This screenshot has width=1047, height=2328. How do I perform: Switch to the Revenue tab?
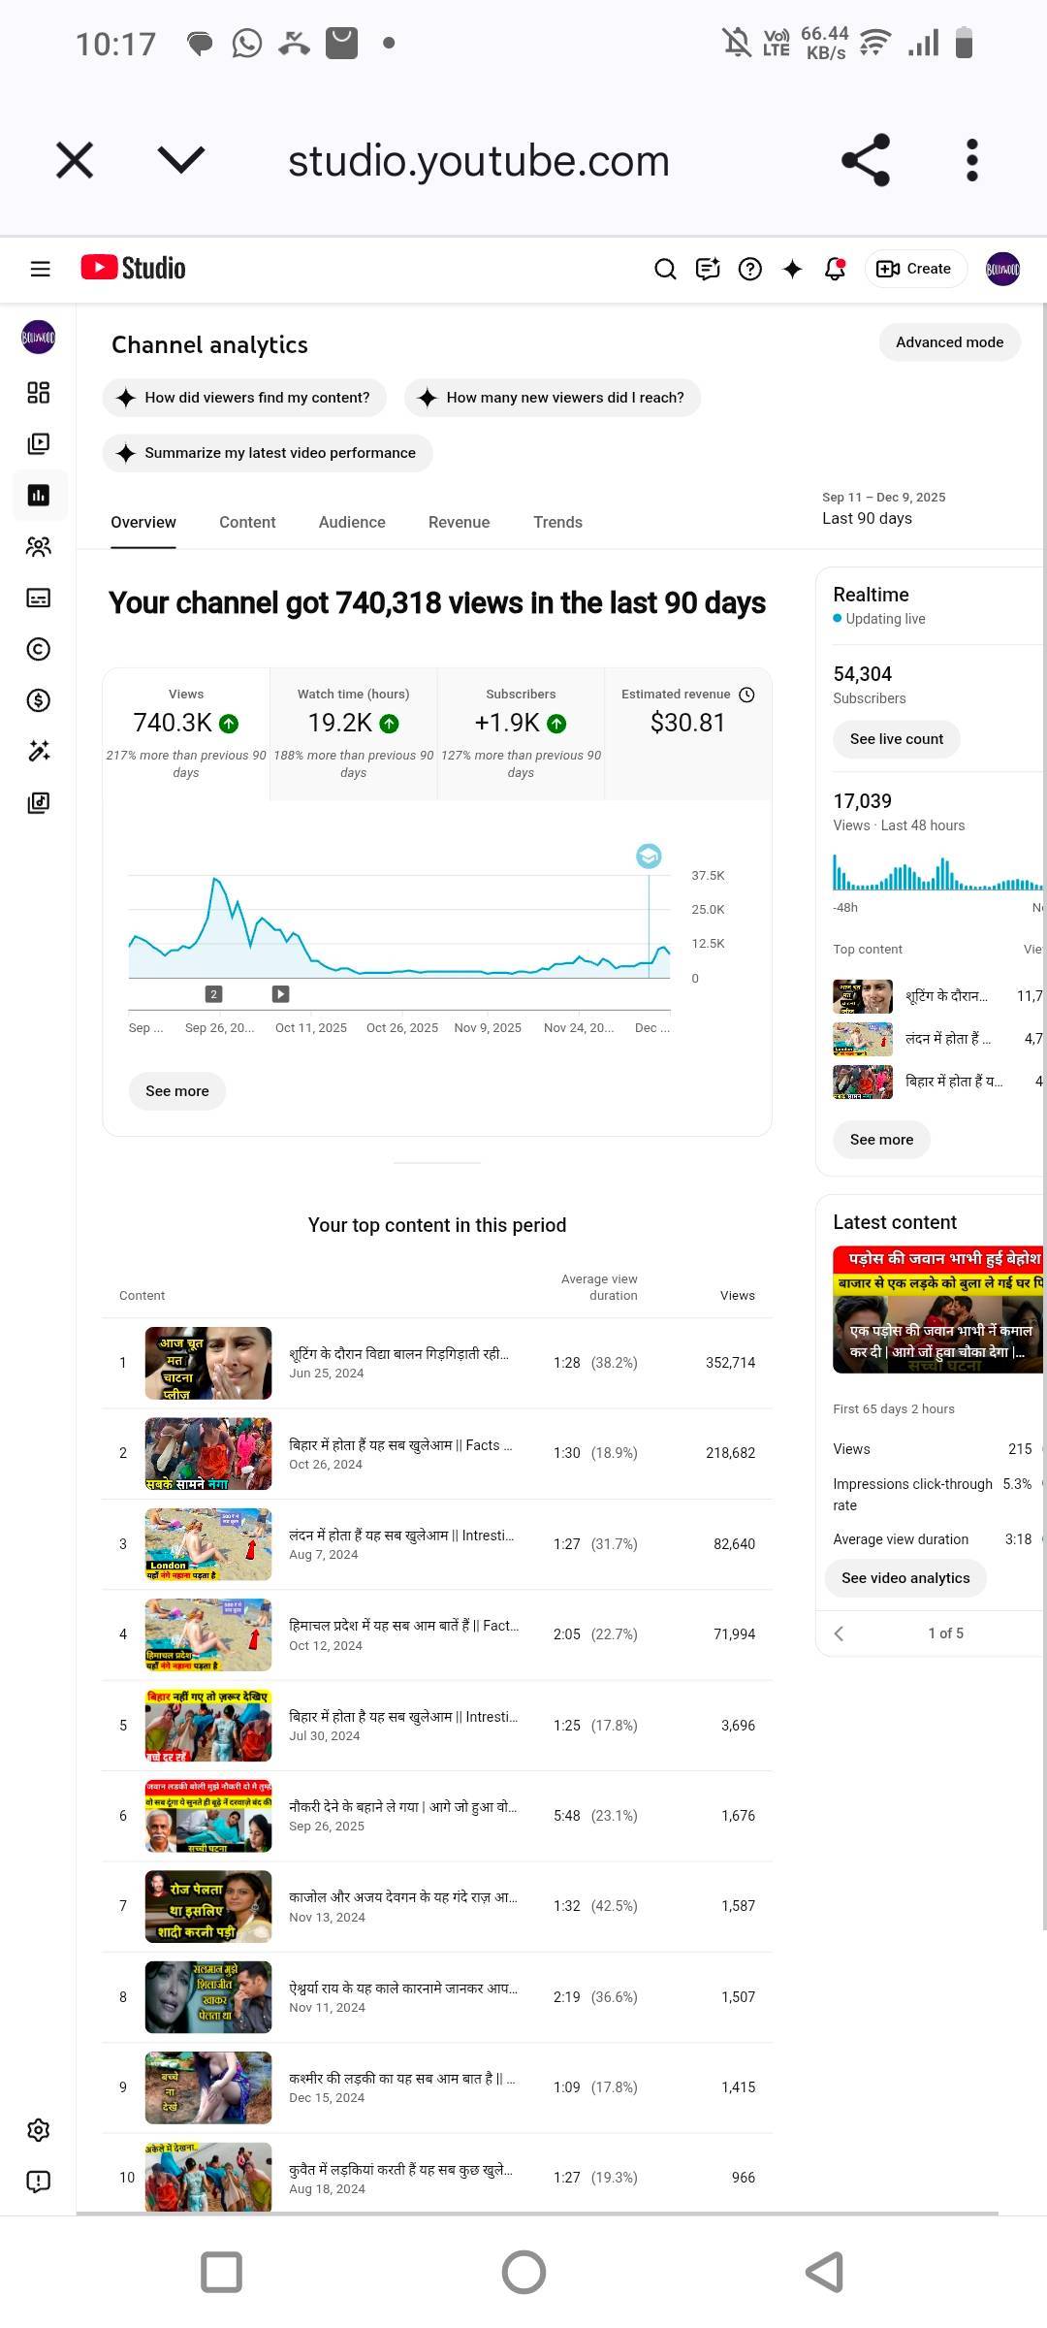point(459,522)
